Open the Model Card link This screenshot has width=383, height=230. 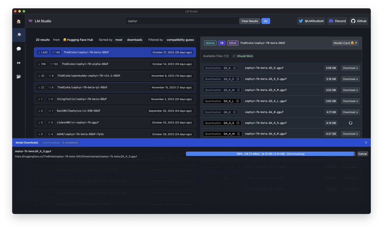tap(345, 43)
